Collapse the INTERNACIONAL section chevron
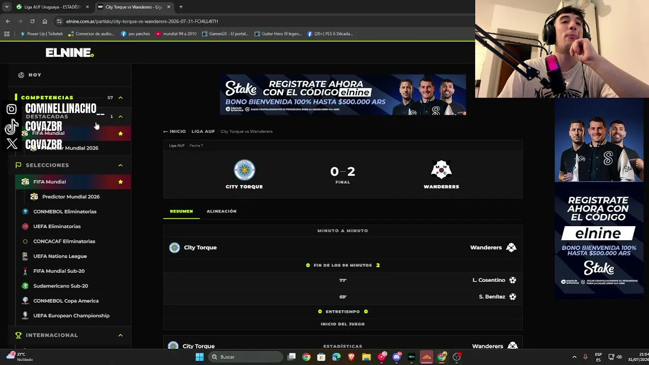The width and height of the screenshot is (649, 365). click(x=121, y=335)
